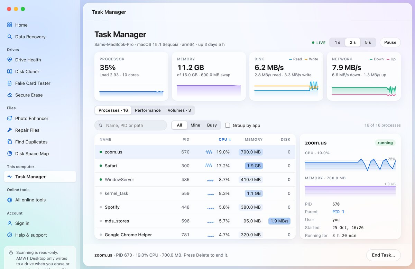Select the WindowServer process row
The height and width of the screenshot is (269, 415).
(195, 180)
